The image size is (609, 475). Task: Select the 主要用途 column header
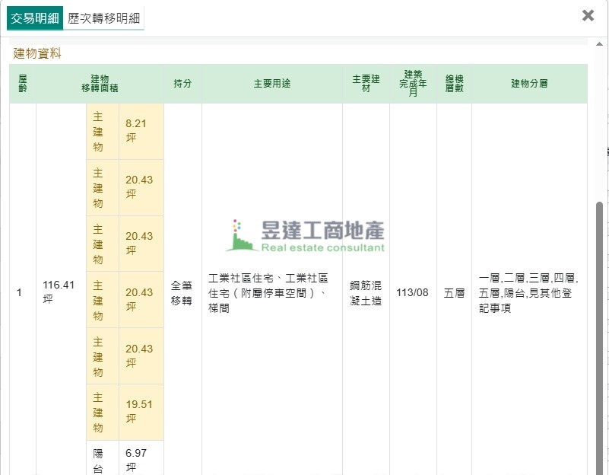(x=271, y=84)
